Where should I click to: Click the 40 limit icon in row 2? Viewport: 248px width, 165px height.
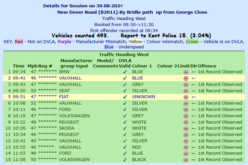tap(186, 78)
